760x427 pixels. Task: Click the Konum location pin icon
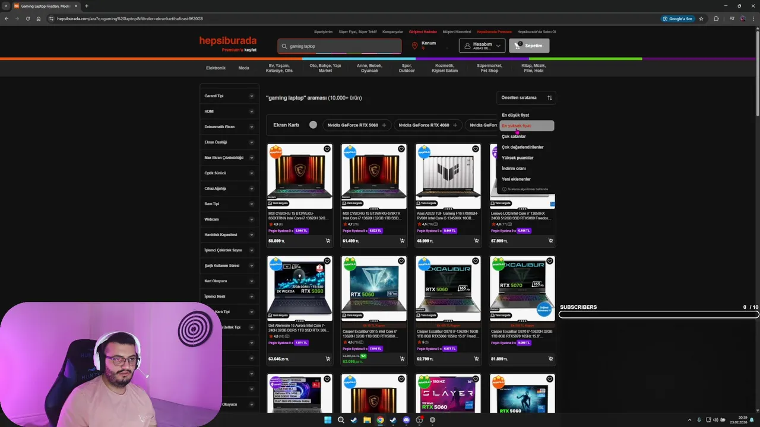click(414, 46)
